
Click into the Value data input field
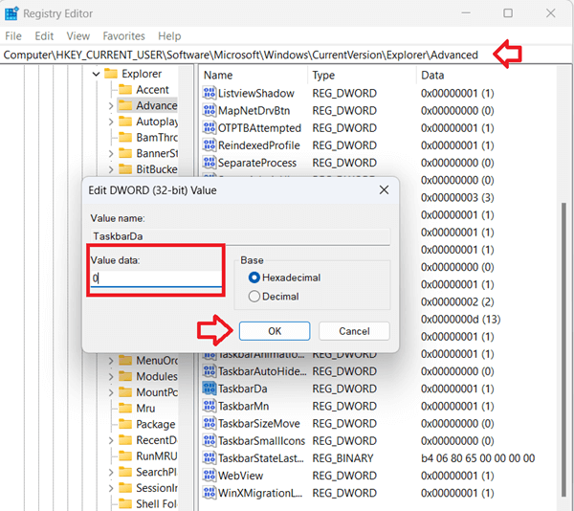point(156,278)
